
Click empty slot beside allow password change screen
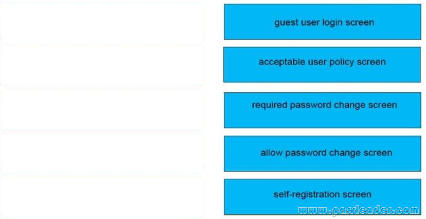click(101, 153)
